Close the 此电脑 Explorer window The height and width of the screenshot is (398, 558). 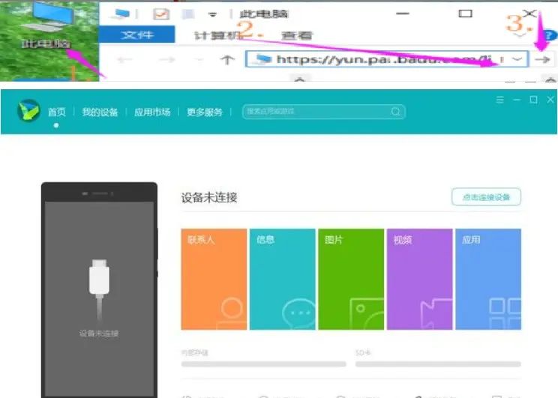(529, 13)
